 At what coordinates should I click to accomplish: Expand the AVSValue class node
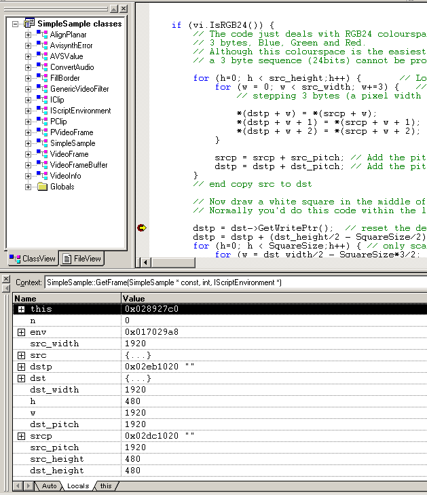(28, 56)
